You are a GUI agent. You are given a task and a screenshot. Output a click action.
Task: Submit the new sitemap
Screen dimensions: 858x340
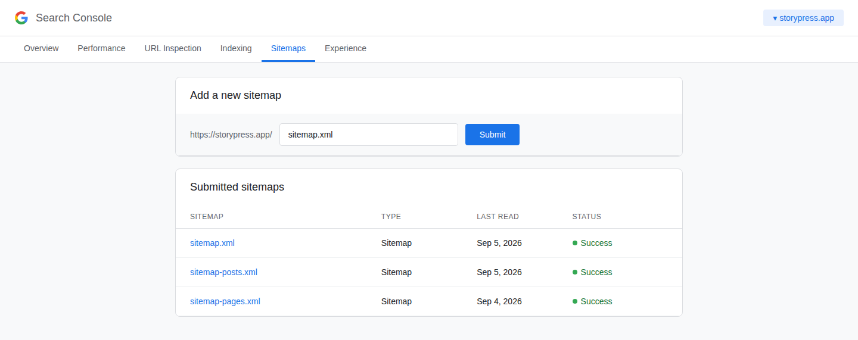pos(492,135)
